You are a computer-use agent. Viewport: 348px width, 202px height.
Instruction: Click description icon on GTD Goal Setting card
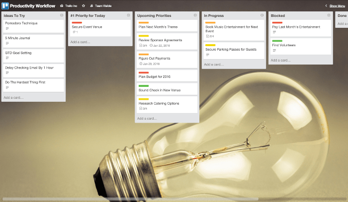tap(7, 58)
